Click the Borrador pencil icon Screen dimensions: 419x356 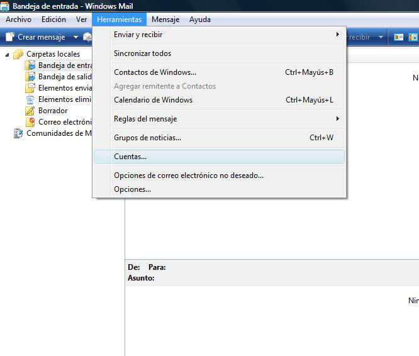click(x=30, y=111)
